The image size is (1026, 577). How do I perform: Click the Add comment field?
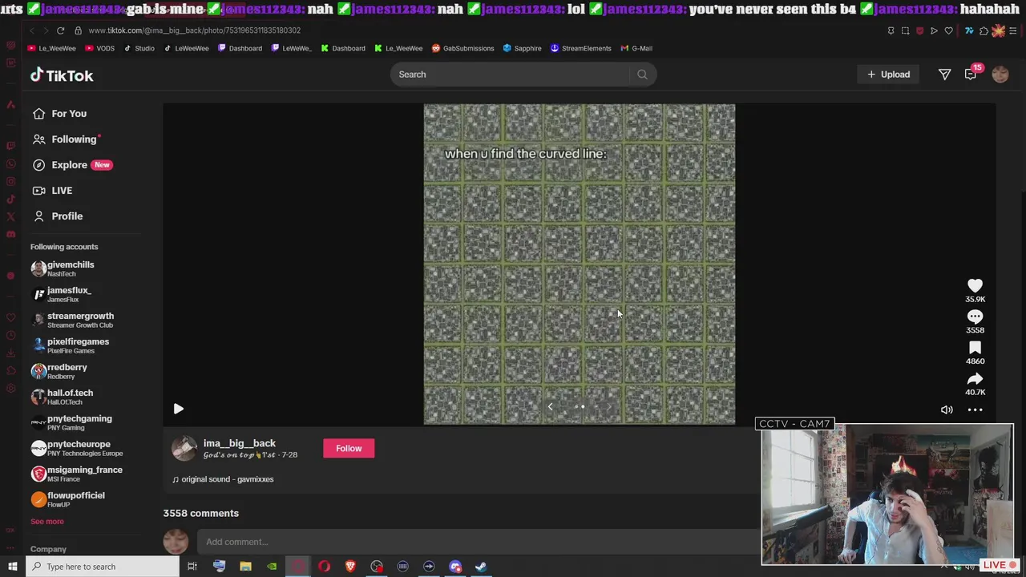point(478,542)
